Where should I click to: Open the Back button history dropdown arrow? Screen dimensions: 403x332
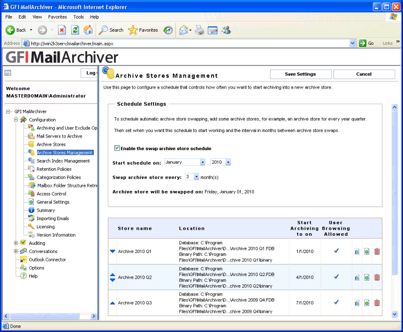tap(31, 30)
